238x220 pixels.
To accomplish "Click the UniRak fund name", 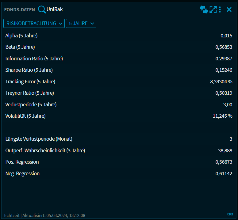I will tap(55, 9).
